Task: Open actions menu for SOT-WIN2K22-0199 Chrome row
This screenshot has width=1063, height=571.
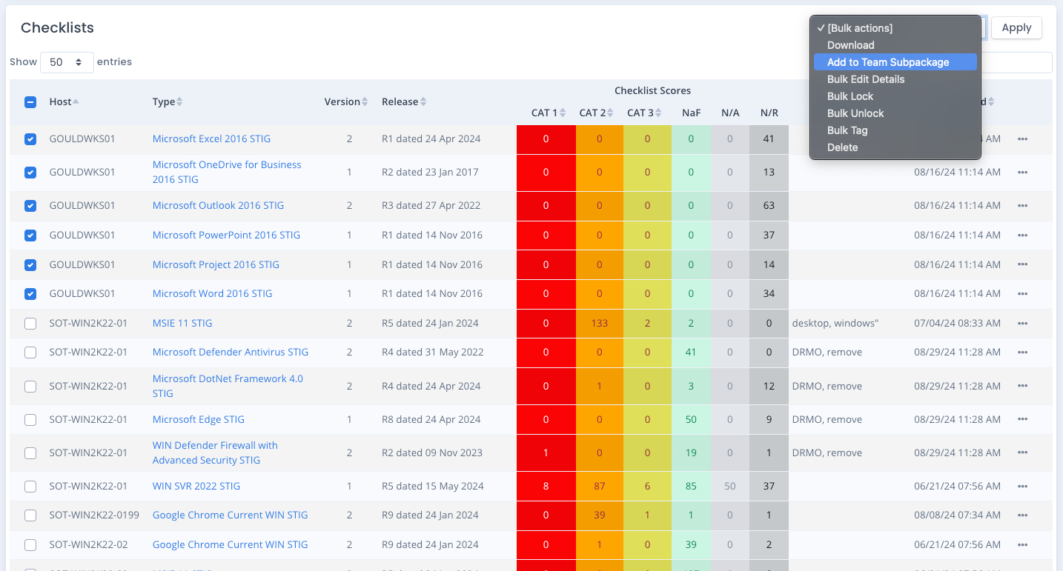Action: [1023, 515]
